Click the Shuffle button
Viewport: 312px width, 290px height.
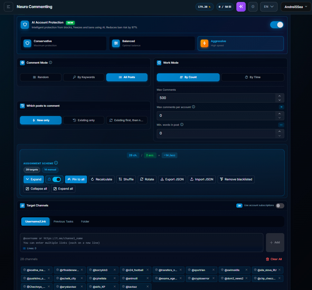pyautogui.click(x=126, y=179)
